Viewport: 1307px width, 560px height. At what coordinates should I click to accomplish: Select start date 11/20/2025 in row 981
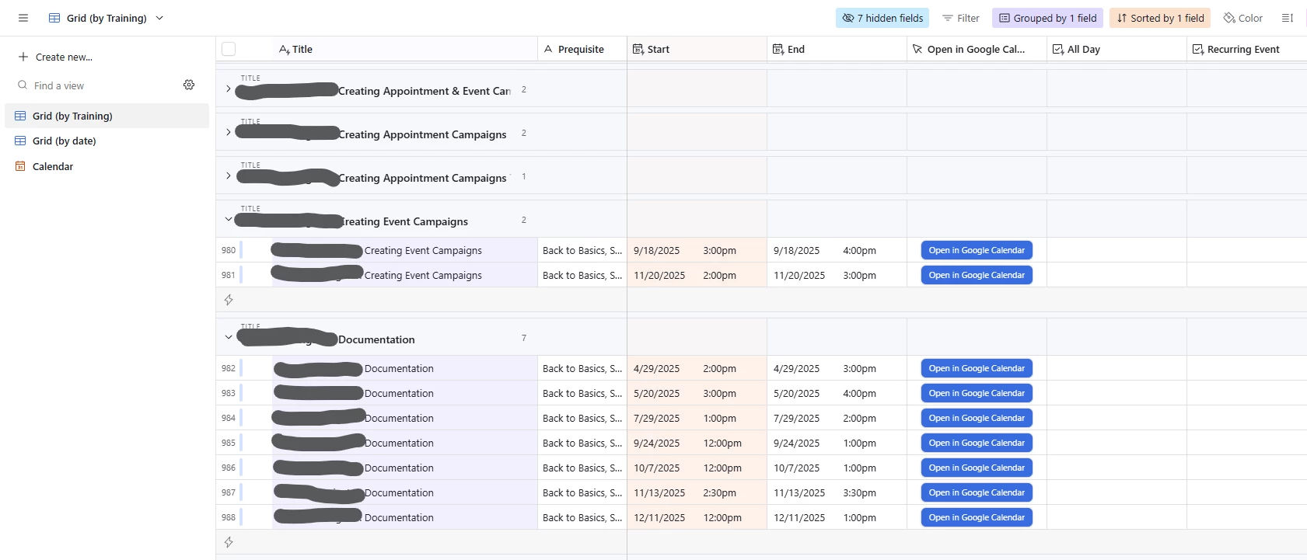697,275
